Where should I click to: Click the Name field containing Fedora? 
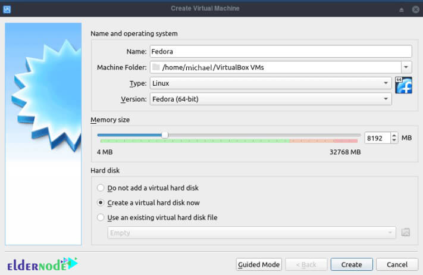click(x=281, y=51)
